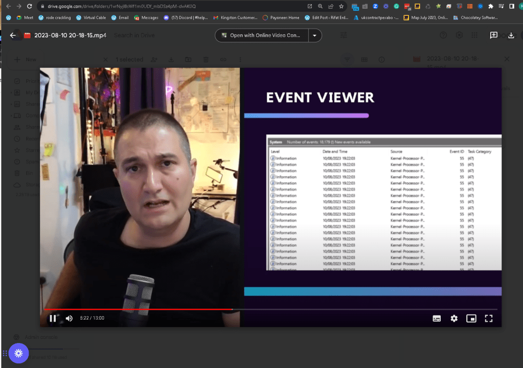The image size is (523, 368).
Task: Open the Messages bookmark
Action: click(x=146, y=18)
